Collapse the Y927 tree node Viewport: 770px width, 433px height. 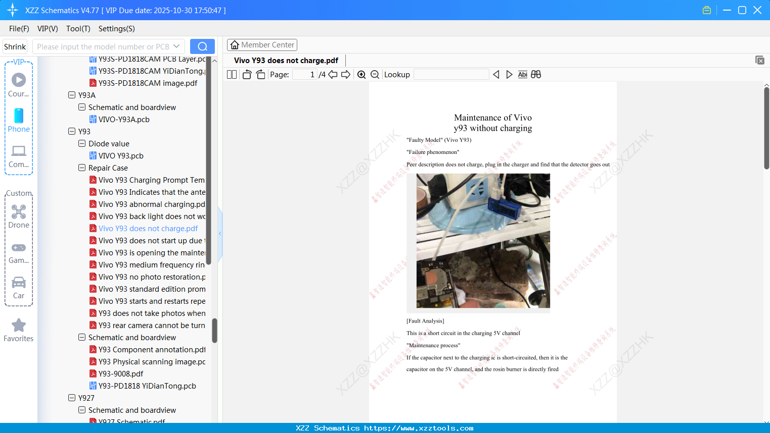tap(72, 398)
